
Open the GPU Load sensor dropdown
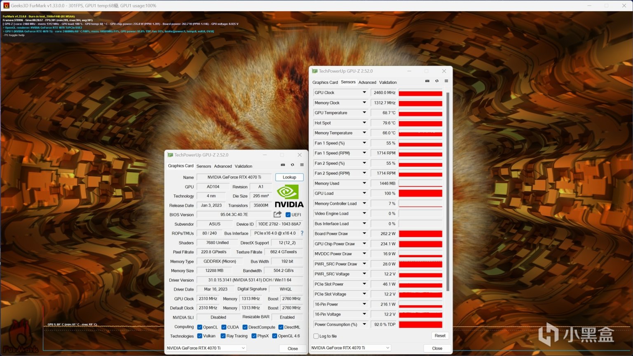coord(364,193)
